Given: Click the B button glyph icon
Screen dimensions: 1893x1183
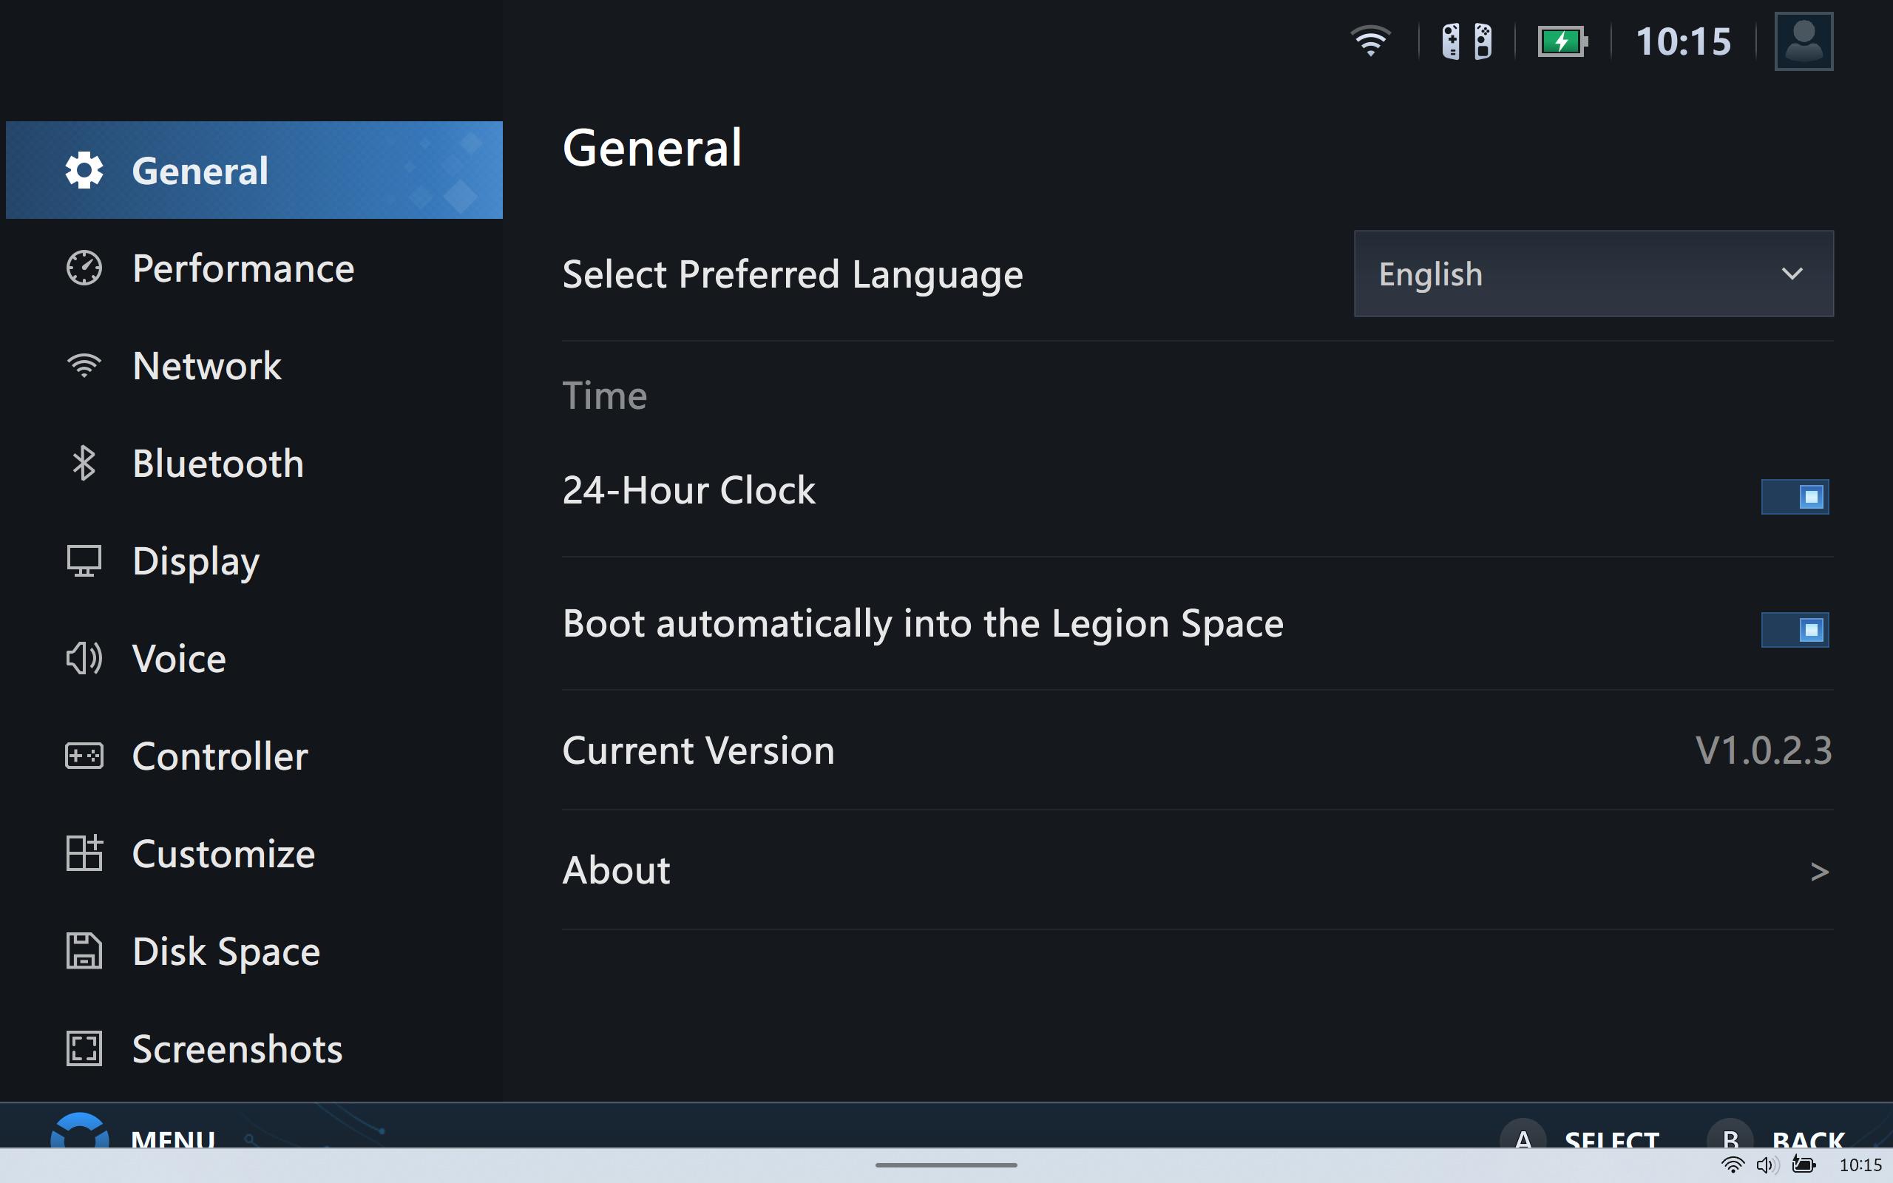Looking at the screenshot, I should click(x=1730, y=1134).
